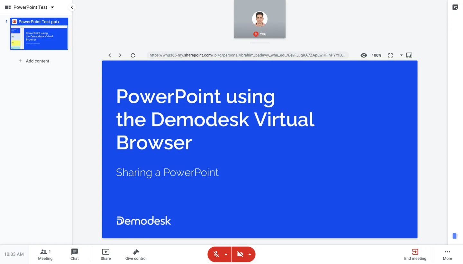Select the PowerPoint Test.pptx slide thumbnail
Image resolution: width=463 pixels, height=264 pixels.
pos(39,34)
